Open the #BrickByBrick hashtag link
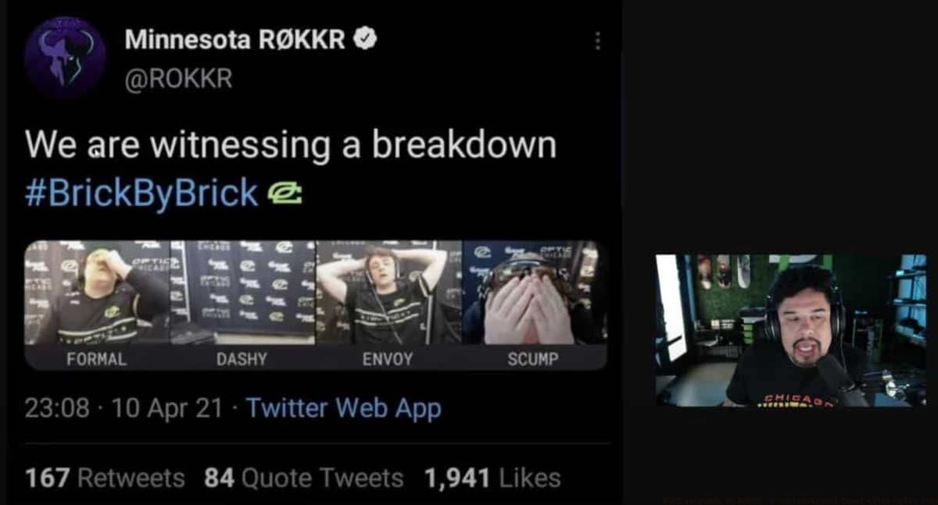938x505 pixels. tap(141, 193)
